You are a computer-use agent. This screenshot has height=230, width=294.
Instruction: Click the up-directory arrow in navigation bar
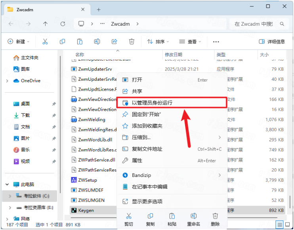45,24
